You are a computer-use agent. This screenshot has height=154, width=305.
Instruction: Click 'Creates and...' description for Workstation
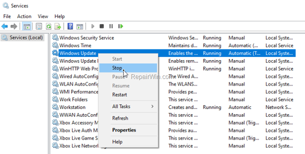183,107
